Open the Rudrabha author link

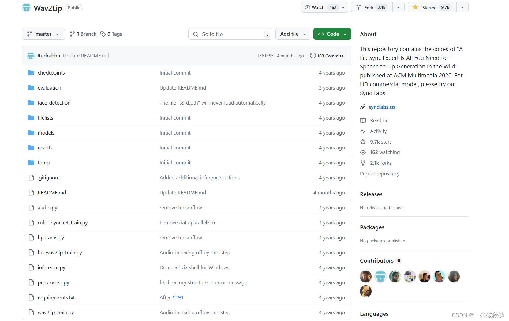coord(49,56)
